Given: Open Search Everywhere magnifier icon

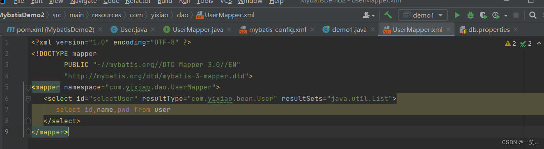Looking at the screenshot, I should [x=533, y=15].
